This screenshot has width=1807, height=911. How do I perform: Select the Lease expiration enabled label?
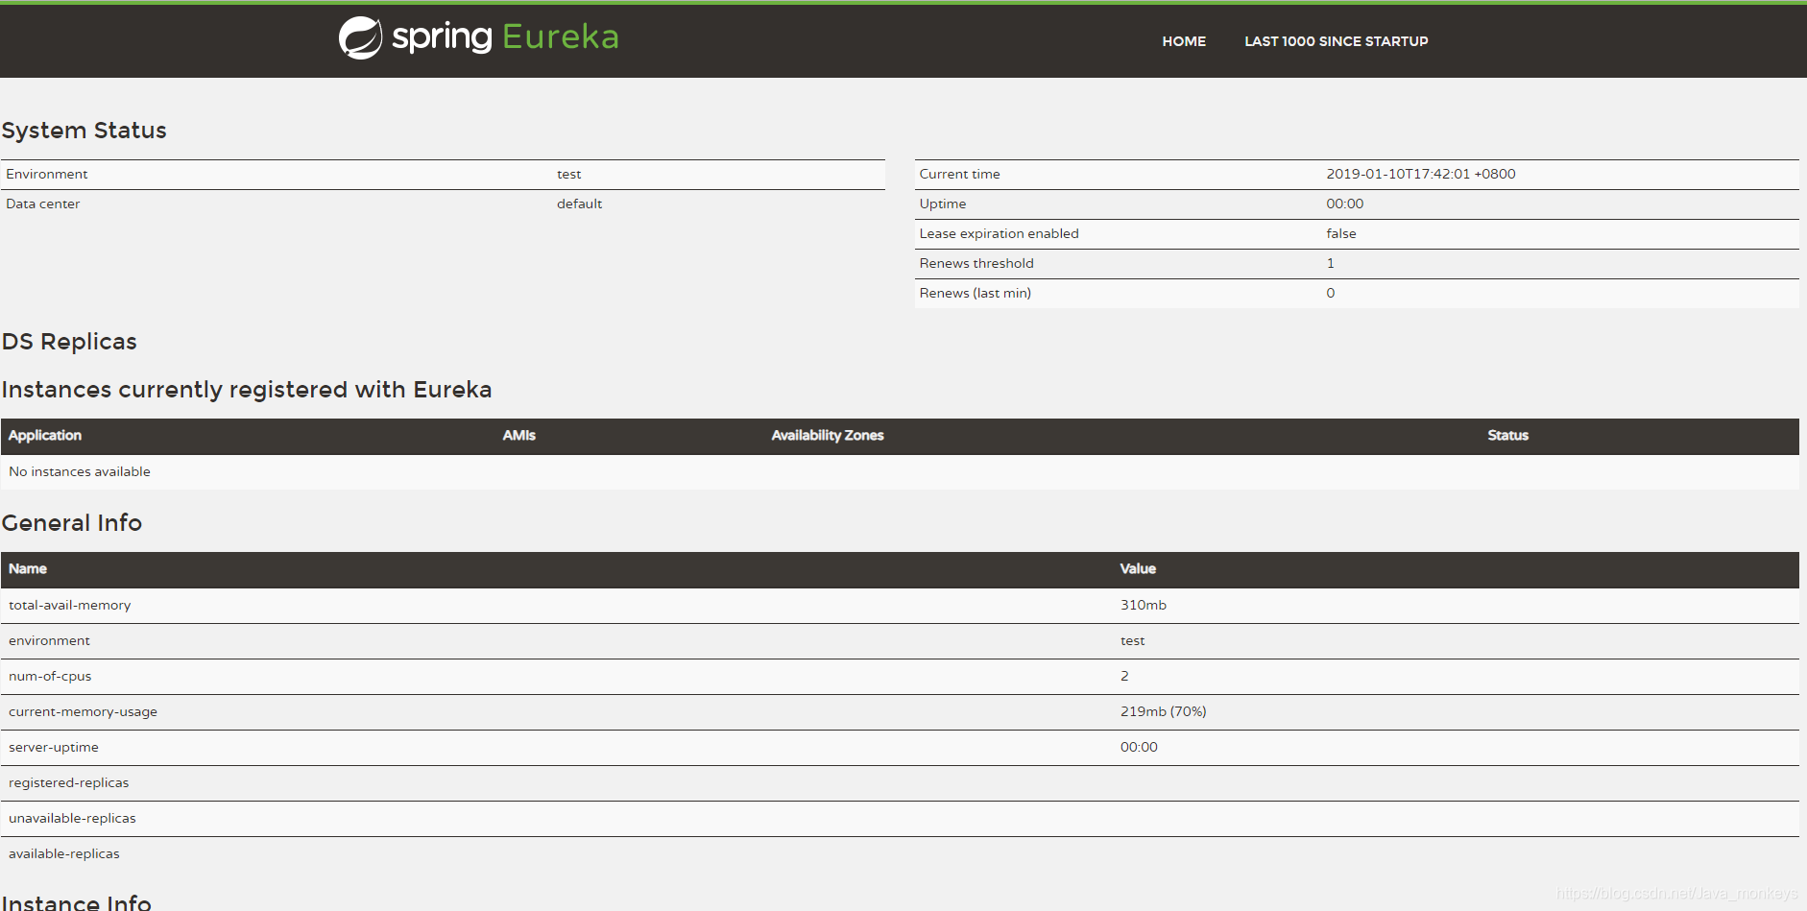click(999, 233)
